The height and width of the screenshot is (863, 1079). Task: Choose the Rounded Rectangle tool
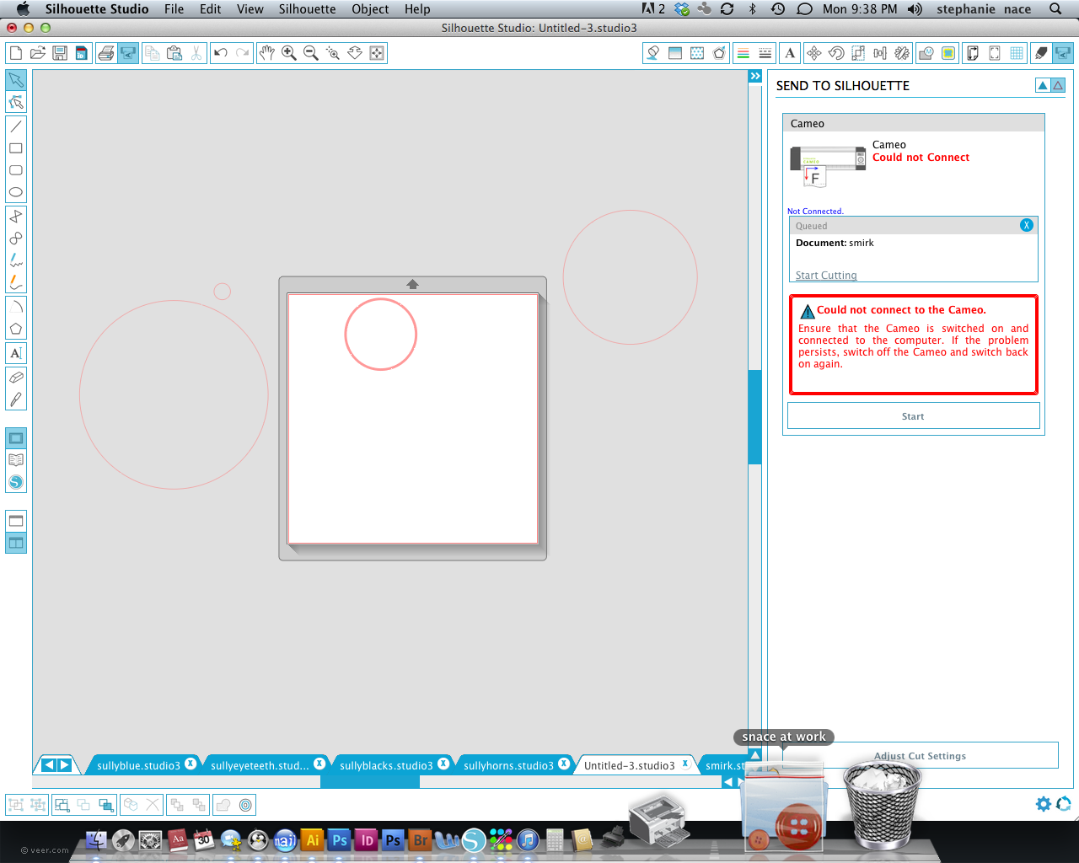pos(16,170)
